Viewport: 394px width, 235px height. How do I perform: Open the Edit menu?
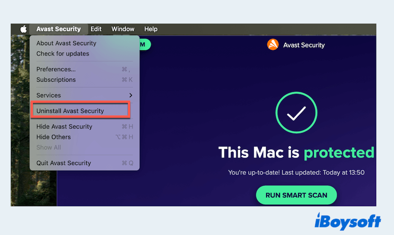point(96,29)
